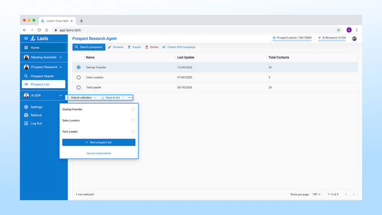Open the Referral sidebar item
The width and height of the screenshot is (382, 215).
tap(36, 115)
